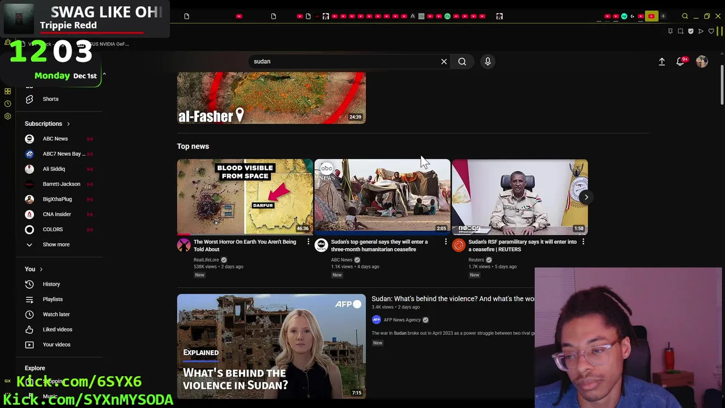This screenshot has height=408, width=725.
Task: Open the Opera GX sidebar workspaces grid icon
Action: pyautogui.click(x=7, y=91)
